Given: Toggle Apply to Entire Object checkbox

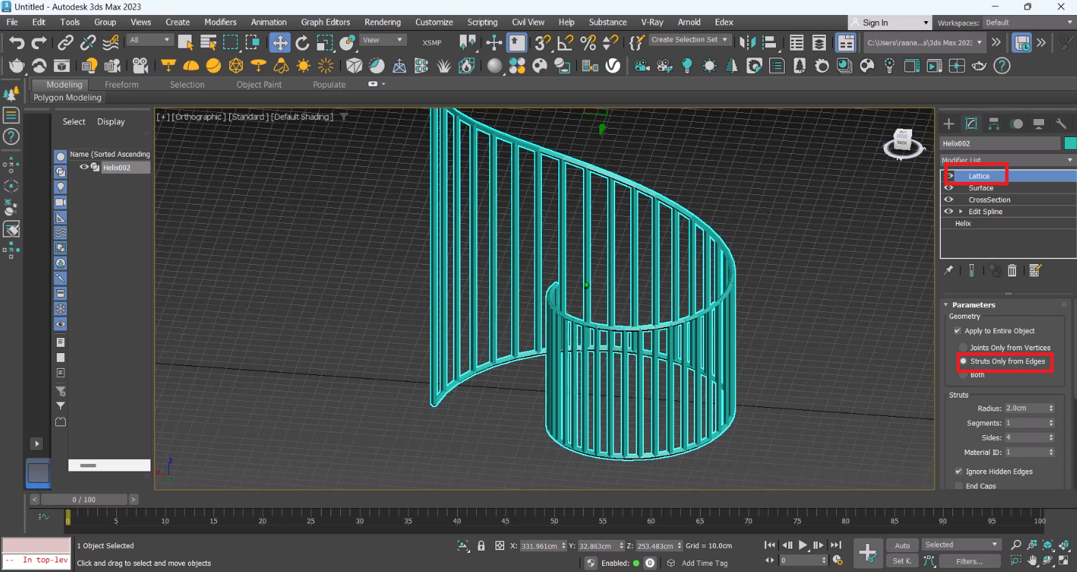Looking at the screenshot, I should [x=958, y=331].
